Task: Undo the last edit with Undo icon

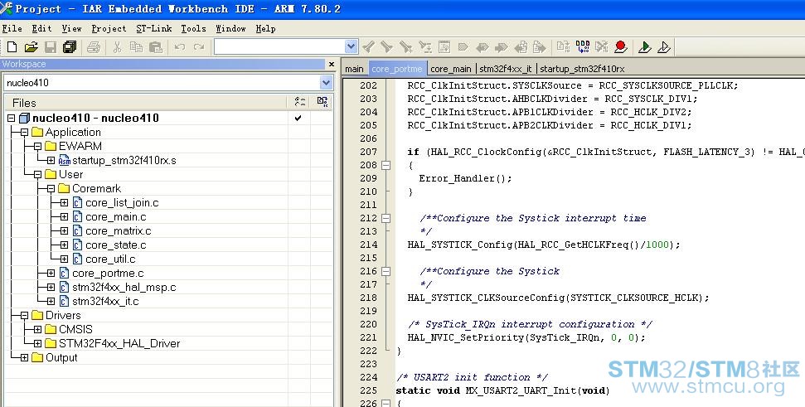Action: 179,47
